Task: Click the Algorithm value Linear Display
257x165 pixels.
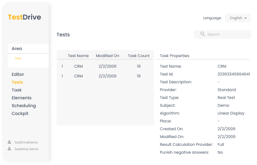Action: [231, 113]
